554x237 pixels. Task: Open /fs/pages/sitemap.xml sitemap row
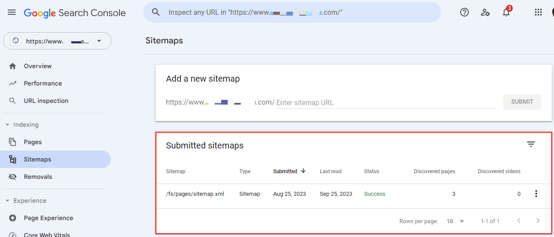(195, 194)
